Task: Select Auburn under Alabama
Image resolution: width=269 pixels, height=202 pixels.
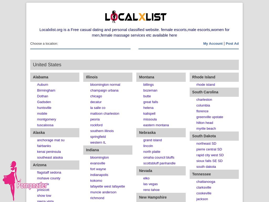Action: 43,84
